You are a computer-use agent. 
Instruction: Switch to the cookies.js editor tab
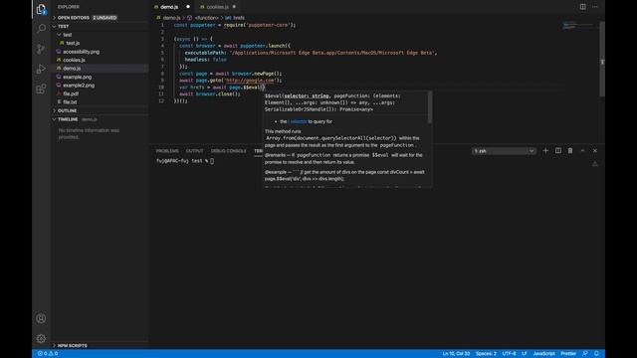click(217, 7)
